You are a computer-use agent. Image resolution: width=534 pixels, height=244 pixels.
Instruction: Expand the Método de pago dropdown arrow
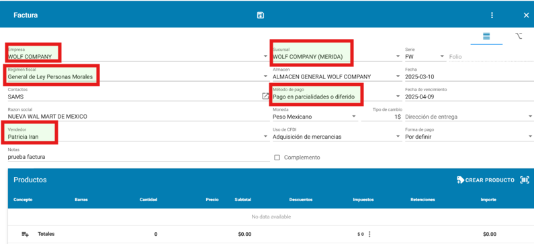click(x=398, y=97)
